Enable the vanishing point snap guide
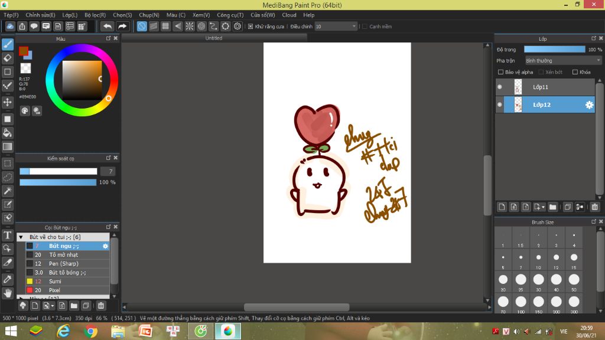 [x=177, y=26]
